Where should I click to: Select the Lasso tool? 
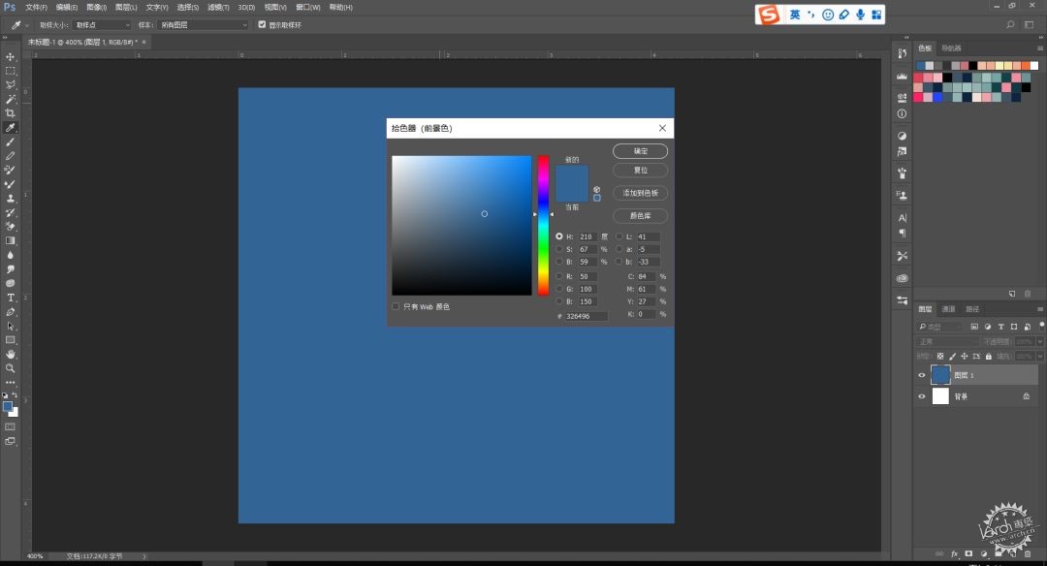coord(10,84)
